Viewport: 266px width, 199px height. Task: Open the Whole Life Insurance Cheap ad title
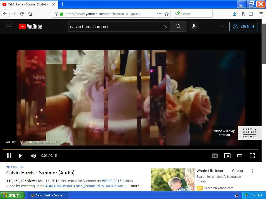coord(220,171)
